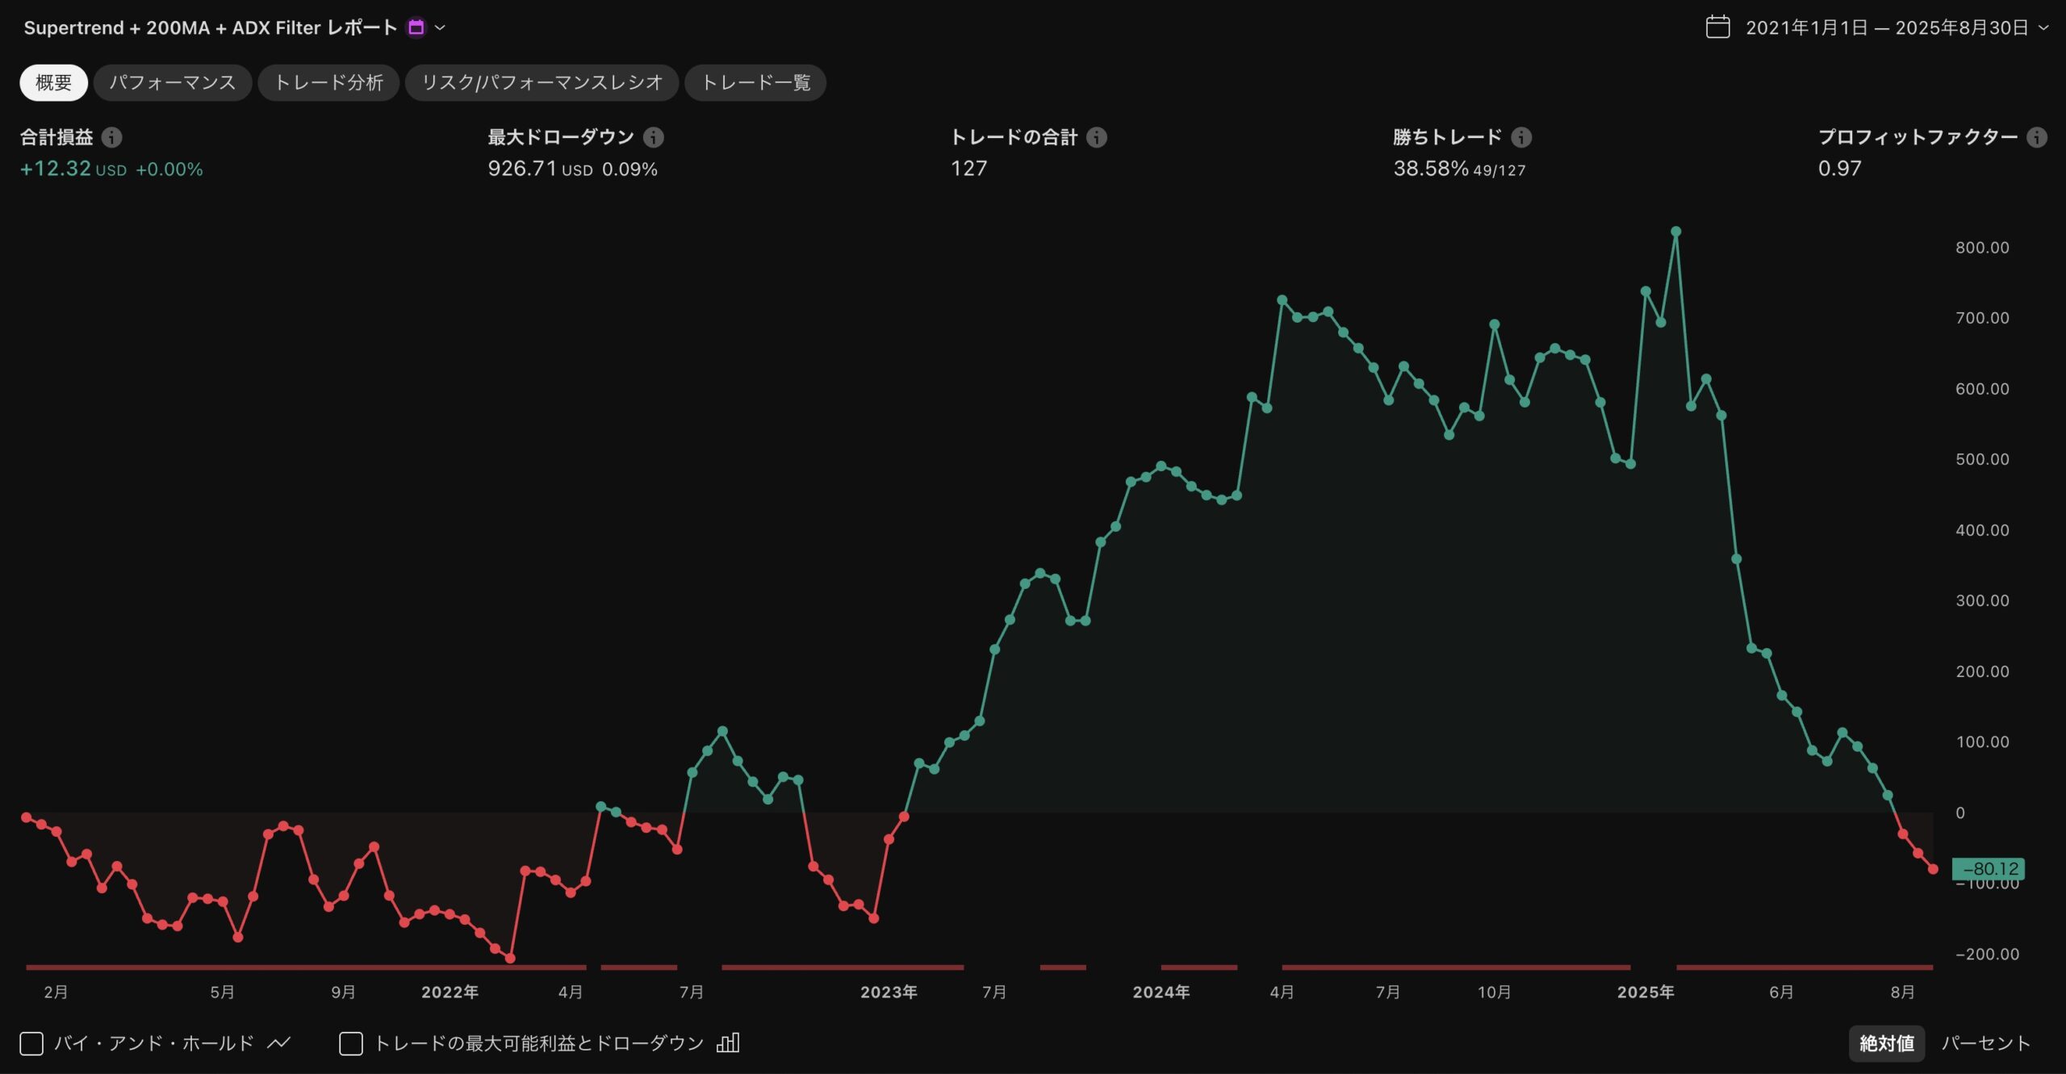Viewport: 2066px width, 1074px height.
Task: Click info icon beside 勝ちトレード
Action: (1521, 137)
